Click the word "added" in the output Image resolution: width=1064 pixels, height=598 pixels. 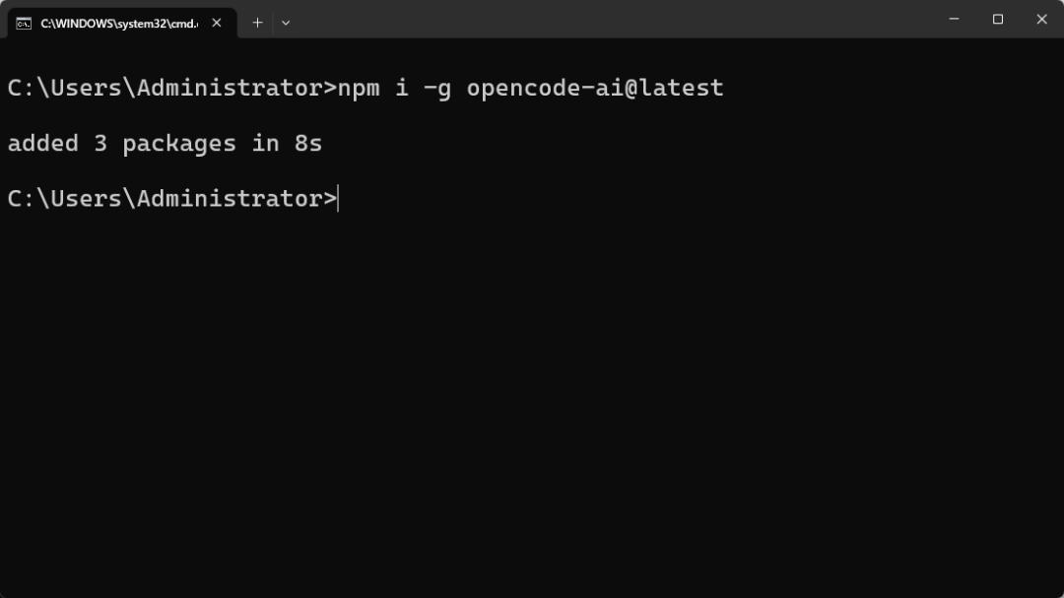tap(42, 143)
